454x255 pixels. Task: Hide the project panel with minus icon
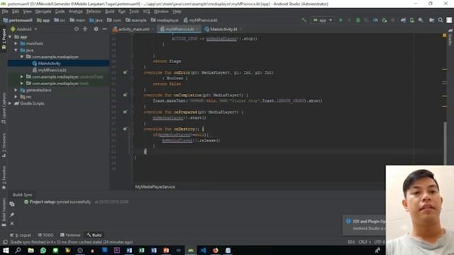[104, 29]
